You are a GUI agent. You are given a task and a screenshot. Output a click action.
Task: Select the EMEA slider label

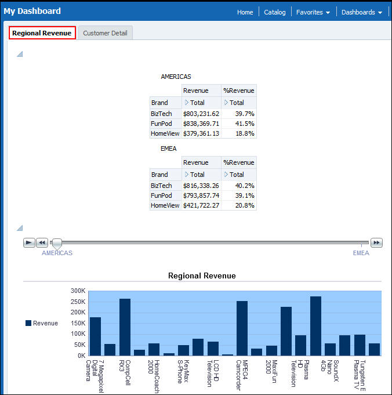361,253
